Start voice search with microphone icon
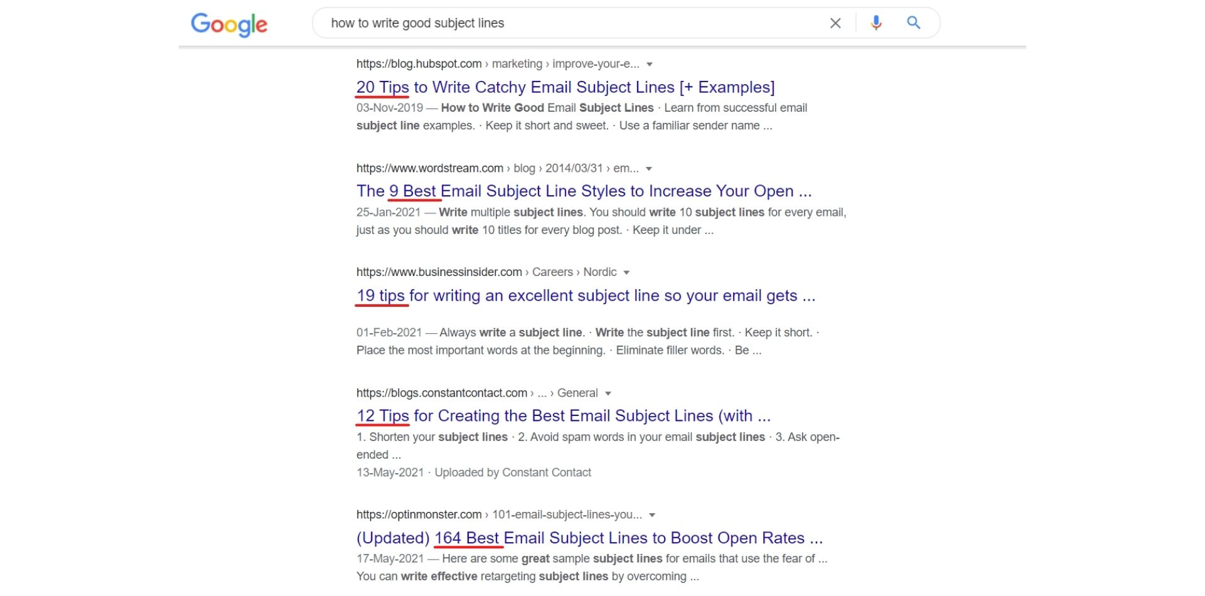Viewport: 1205px width, 596px height. [x=876, y=23]
